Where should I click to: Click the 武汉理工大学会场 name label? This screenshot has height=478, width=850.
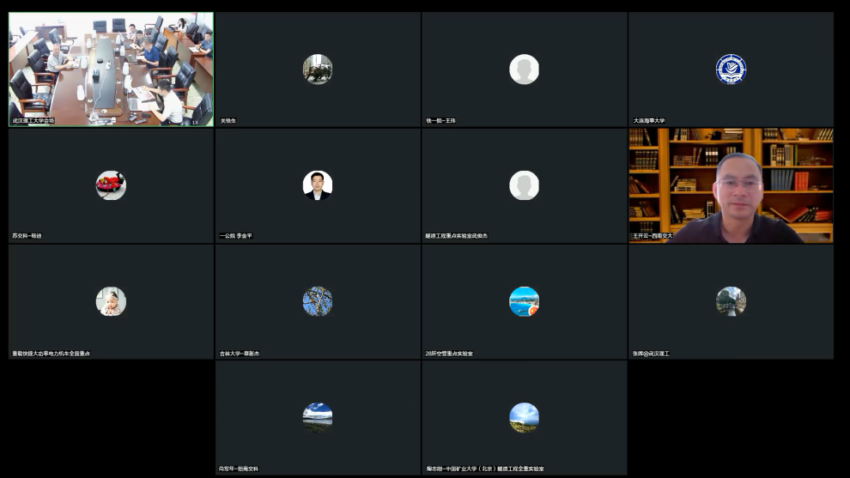(x=33, y=121)
